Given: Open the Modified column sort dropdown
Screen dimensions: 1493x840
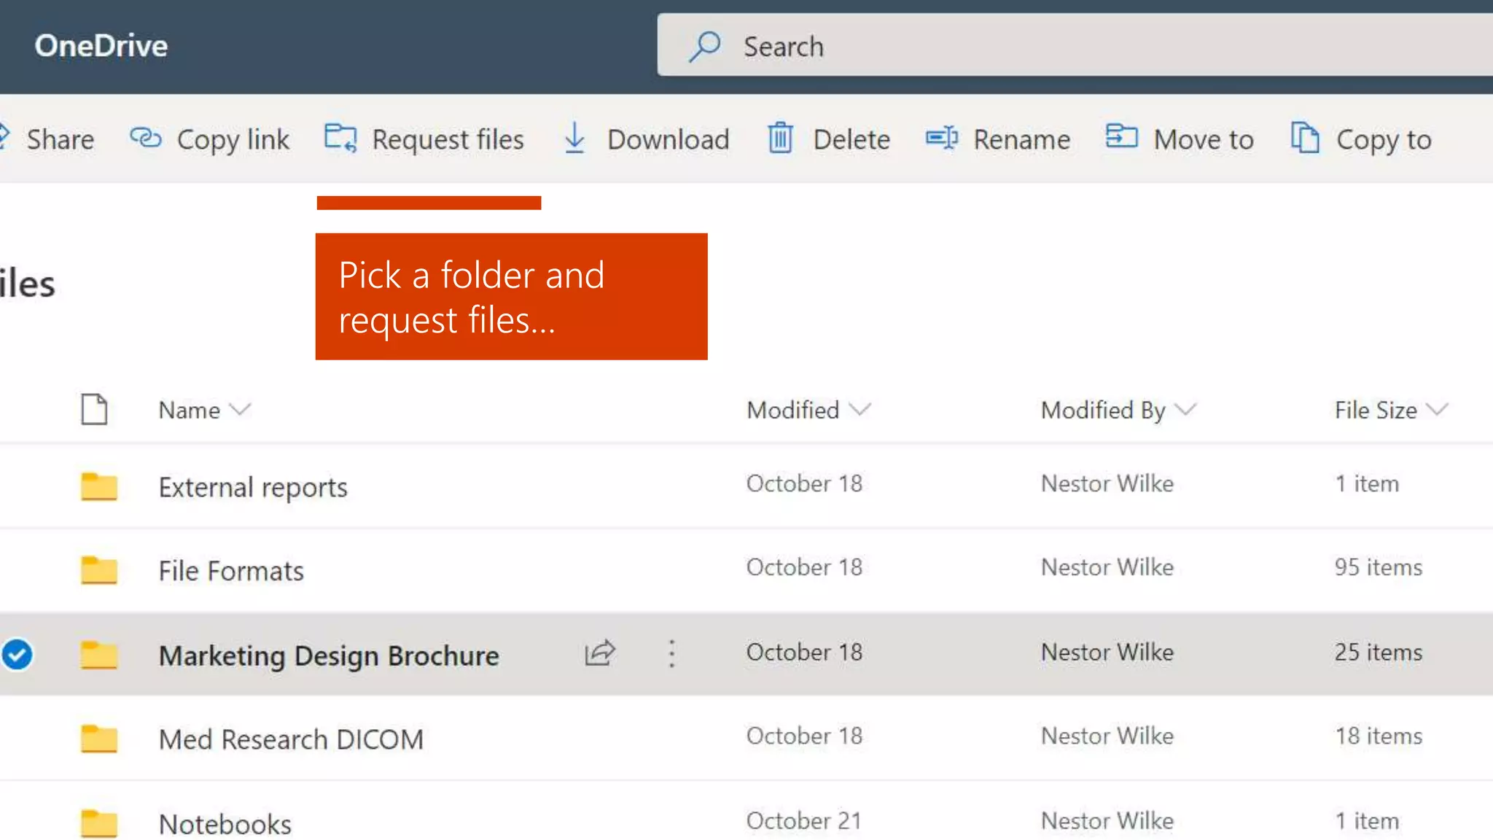Looking at the screenshot, I should coord(860,409).
